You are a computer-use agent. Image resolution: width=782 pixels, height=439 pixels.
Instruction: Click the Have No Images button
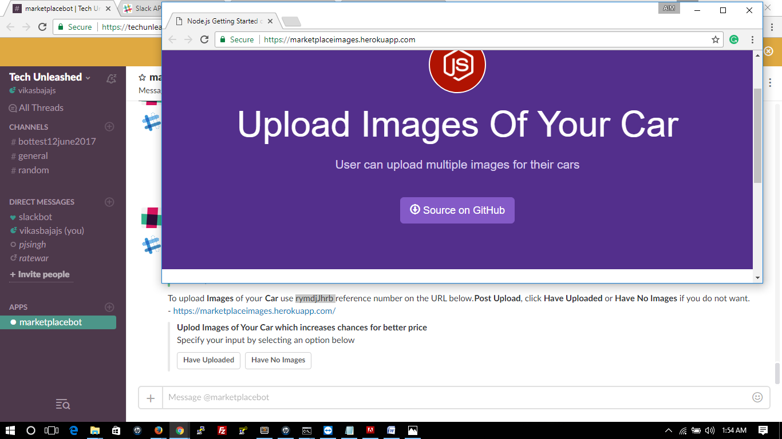tap(278, 360)
